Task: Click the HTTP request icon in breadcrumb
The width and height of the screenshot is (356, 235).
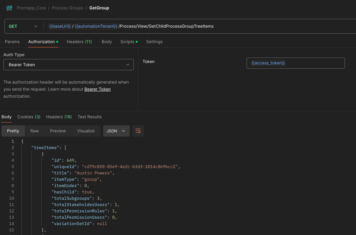Action: 9,8
